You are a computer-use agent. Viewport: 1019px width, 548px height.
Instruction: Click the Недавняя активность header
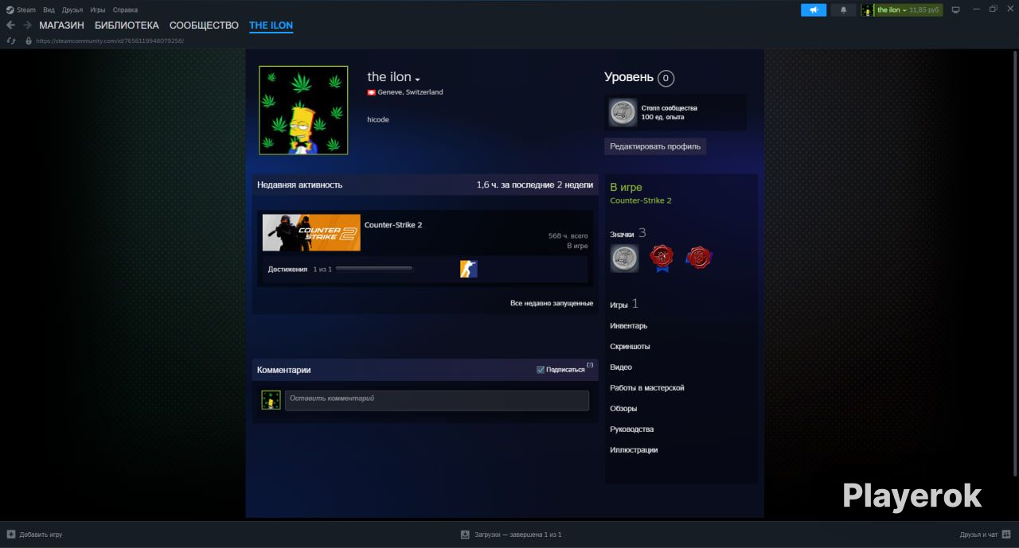(299, 185)
